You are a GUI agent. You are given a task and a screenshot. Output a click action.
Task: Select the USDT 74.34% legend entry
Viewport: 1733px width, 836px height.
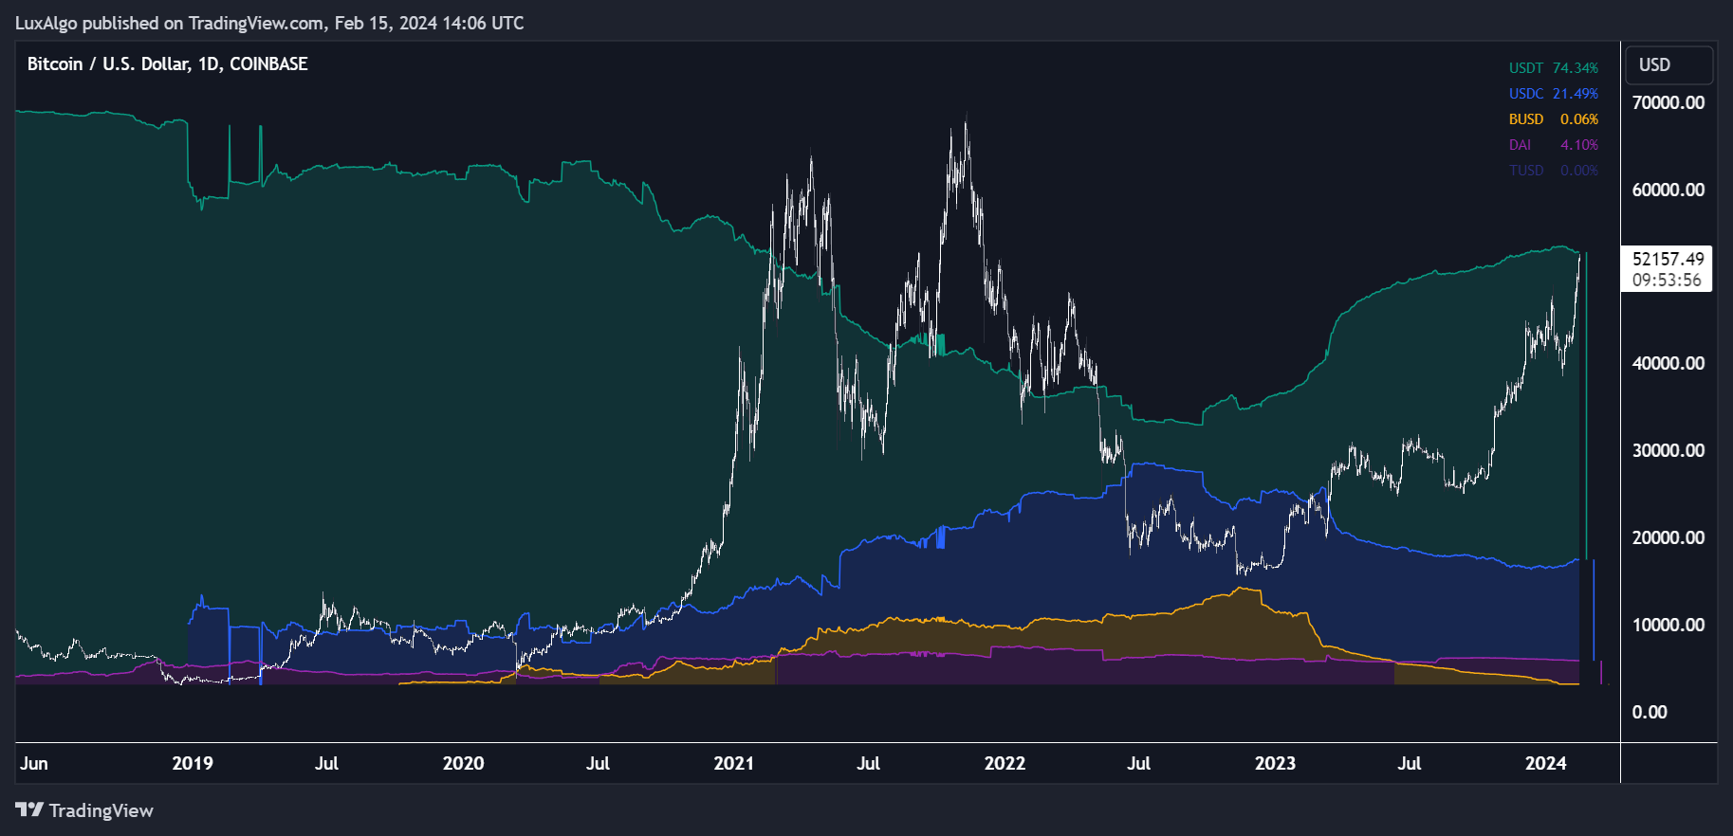[1553, 68]
